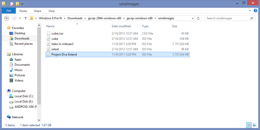This screenshot has width=260, height=130.
Task: Select the cube.cso file name
Action: (x=57, y=33)
